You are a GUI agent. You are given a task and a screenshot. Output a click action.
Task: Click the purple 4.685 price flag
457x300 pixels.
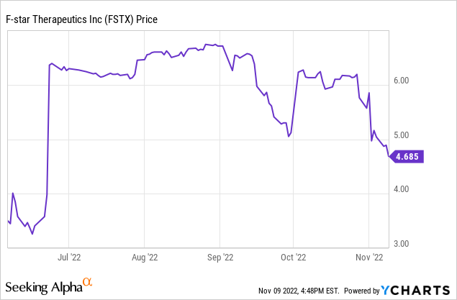[x=407, y=155]
